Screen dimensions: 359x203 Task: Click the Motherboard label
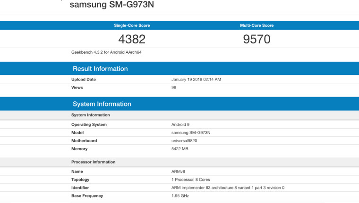coord(84,141)
